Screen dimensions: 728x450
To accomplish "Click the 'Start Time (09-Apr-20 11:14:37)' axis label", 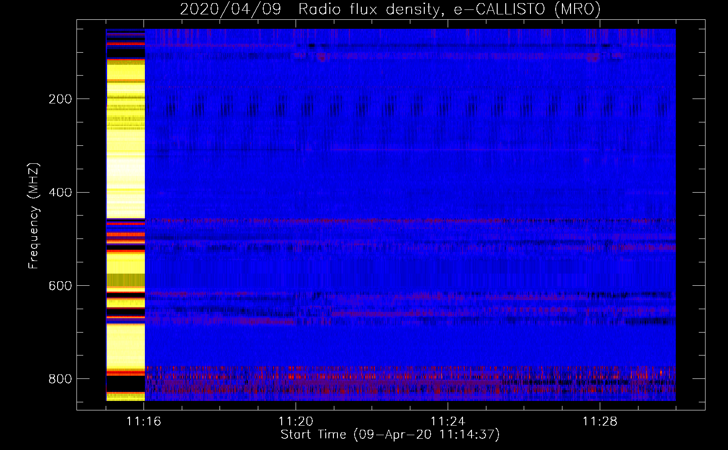I will [x=390, y=435].
